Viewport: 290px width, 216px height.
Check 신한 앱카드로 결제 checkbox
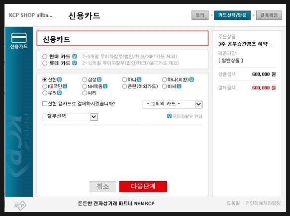(45, 104)
